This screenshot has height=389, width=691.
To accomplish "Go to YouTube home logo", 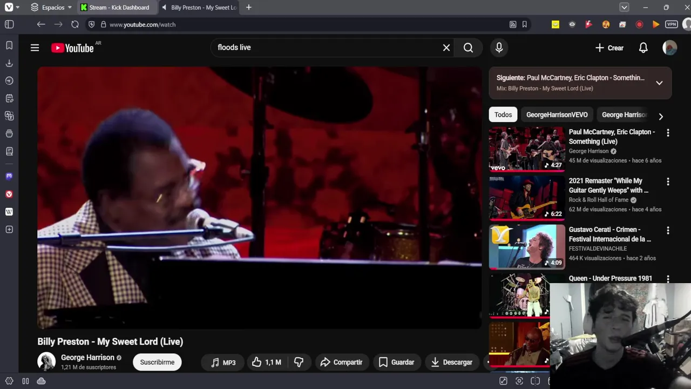I will click(72, 48).
